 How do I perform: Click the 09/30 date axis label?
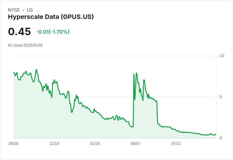14,144
